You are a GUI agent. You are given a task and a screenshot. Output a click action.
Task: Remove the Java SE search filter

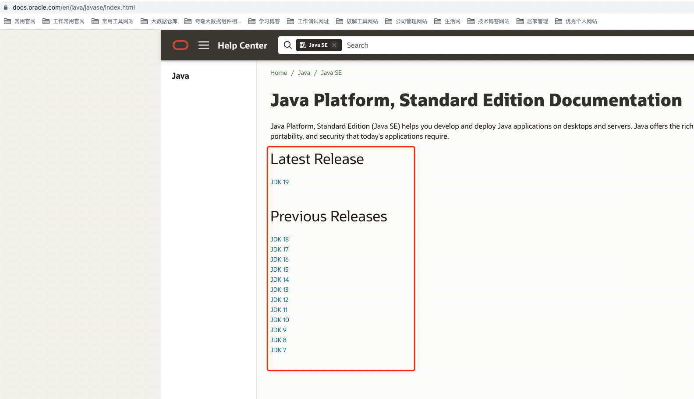pos(334,45)
